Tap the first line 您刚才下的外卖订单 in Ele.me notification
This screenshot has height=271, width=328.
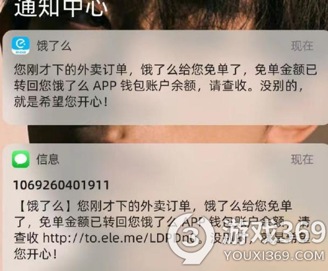point(71,70)
